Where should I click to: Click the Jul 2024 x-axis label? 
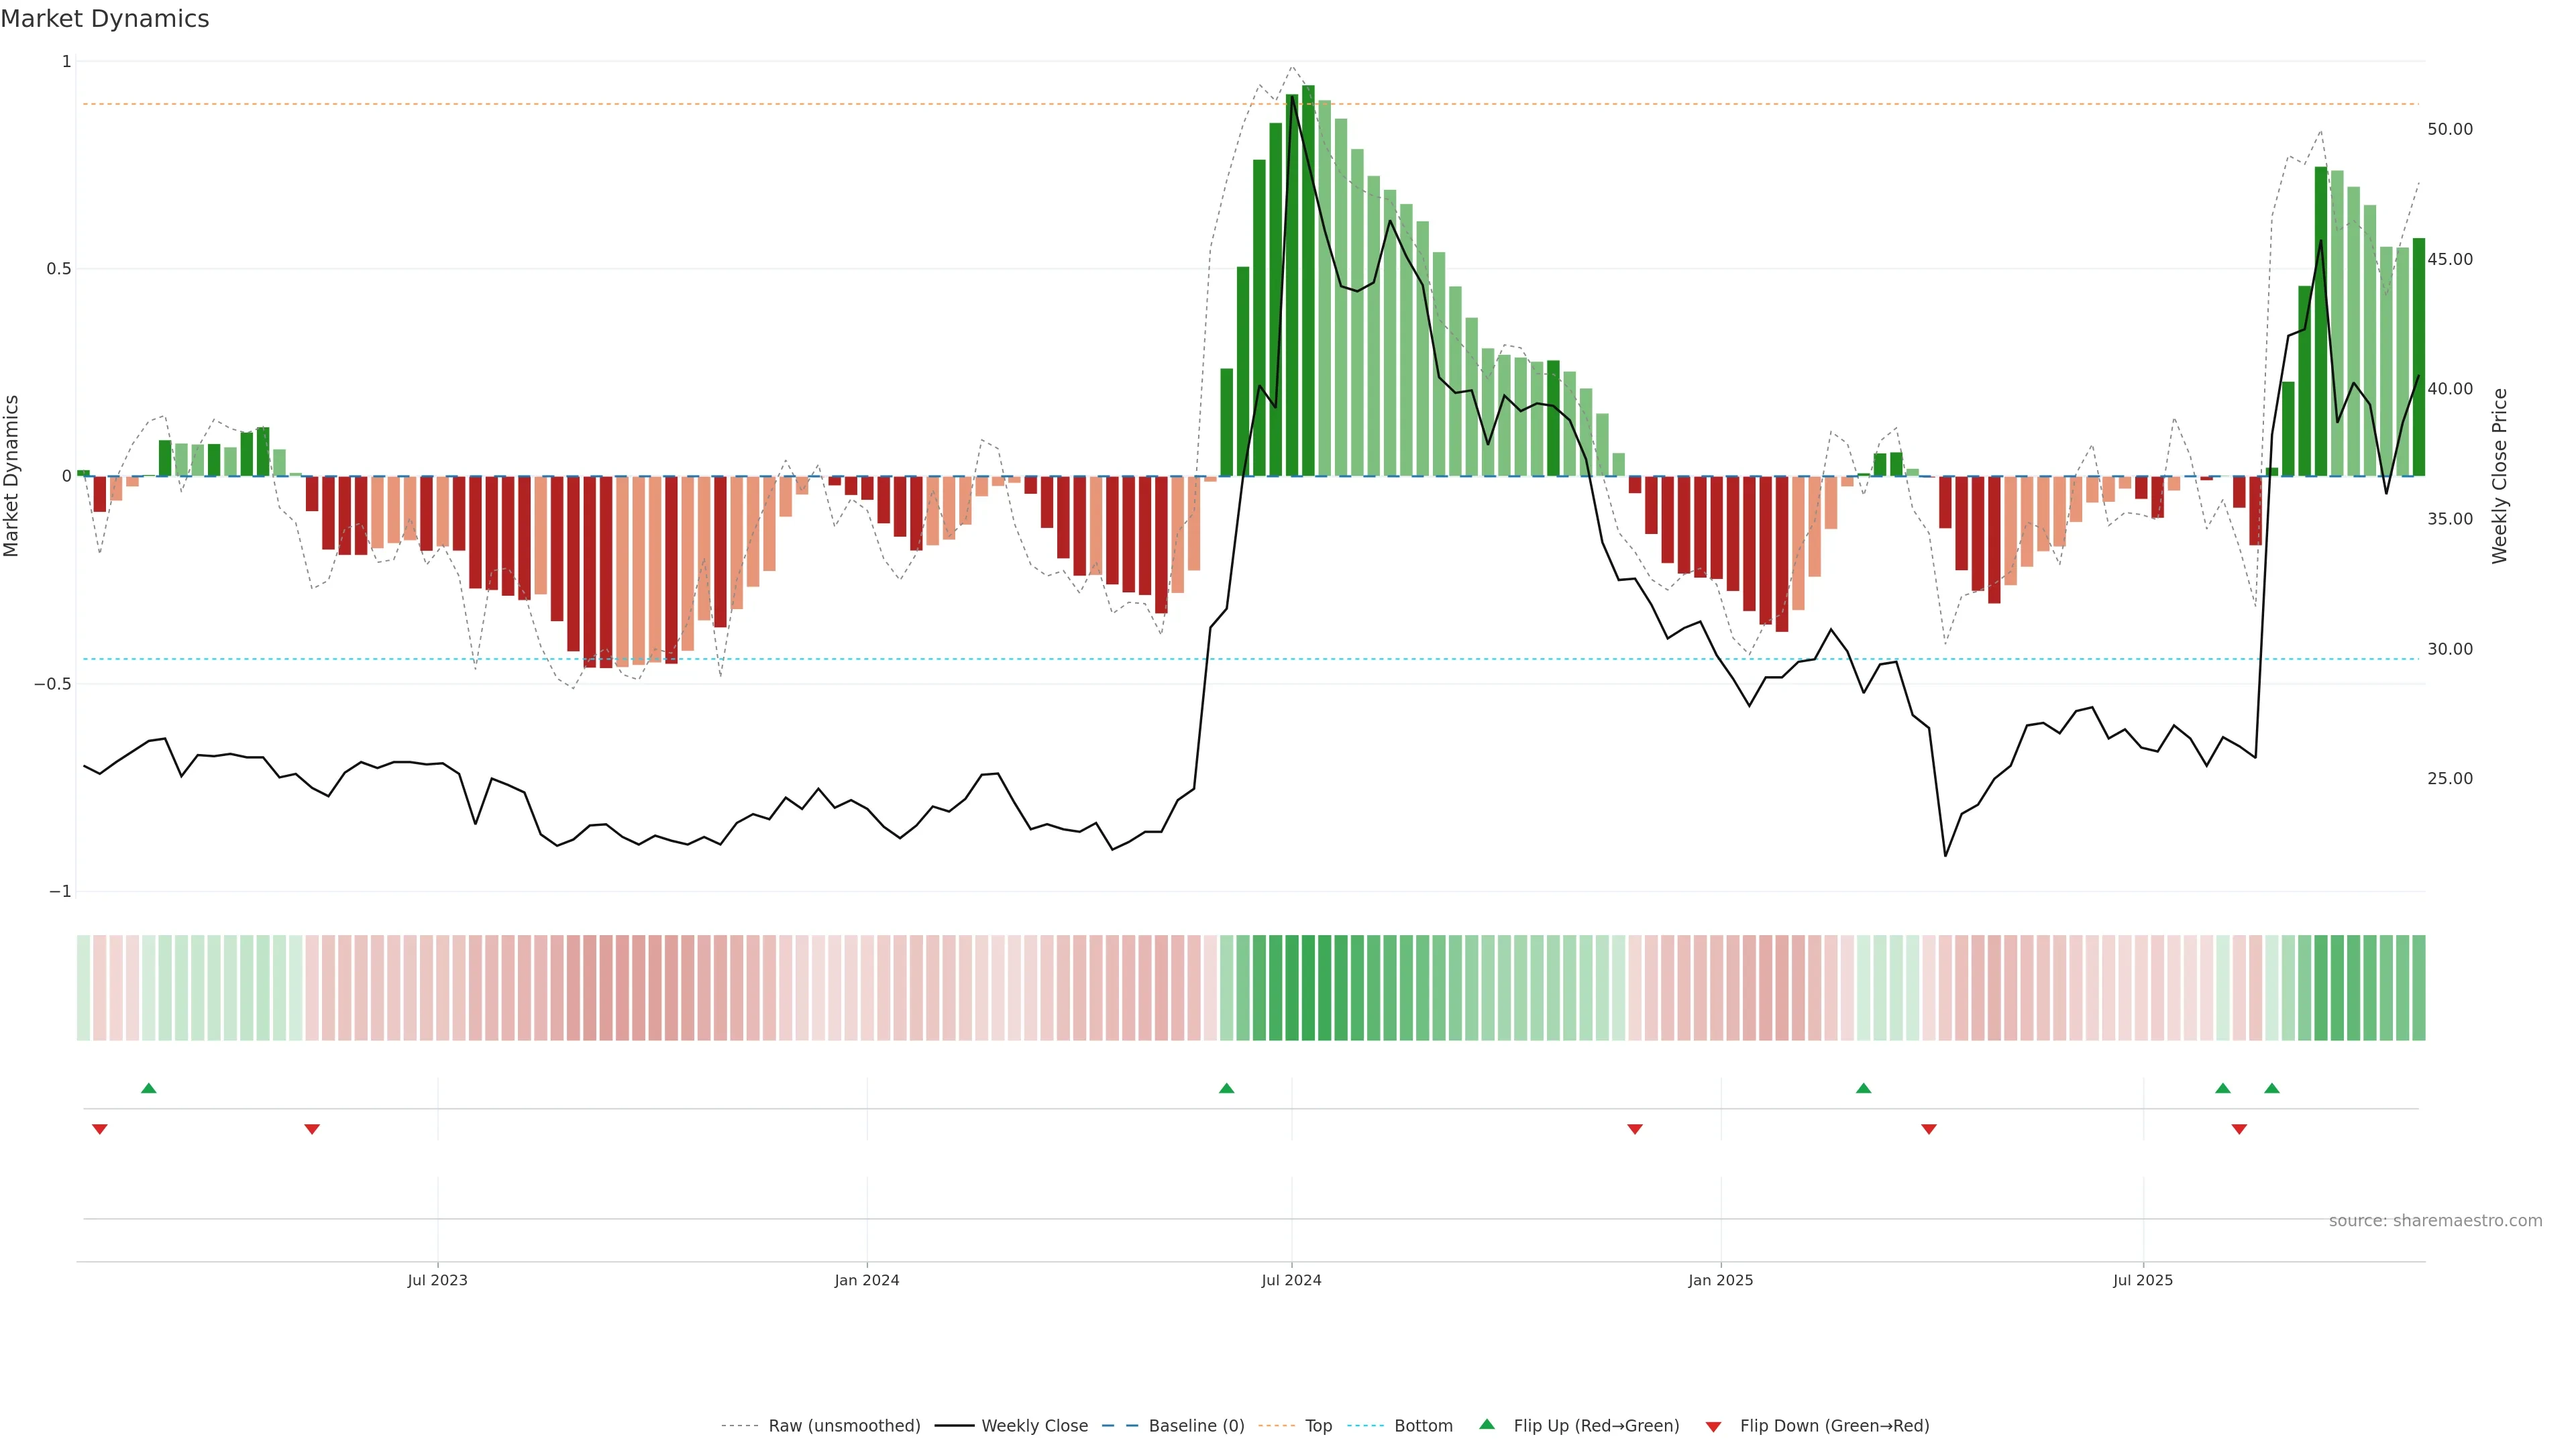[x=1291, y=1280]
